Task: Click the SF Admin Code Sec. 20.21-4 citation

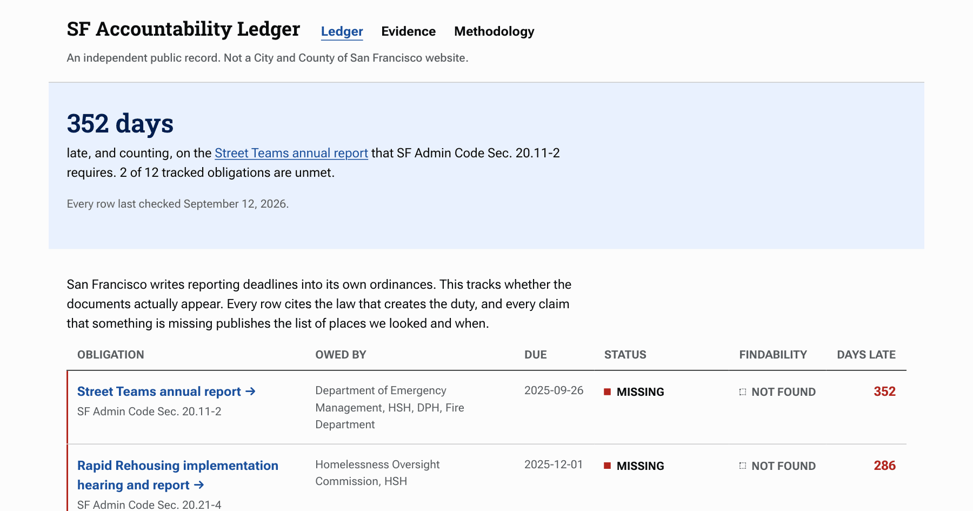Action: pos(149,505)
